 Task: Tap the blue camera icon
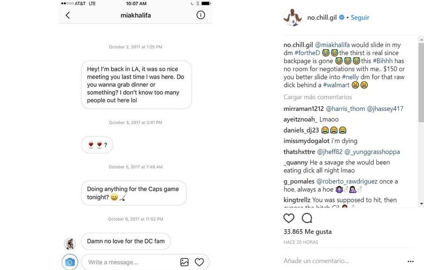(69, 262)
